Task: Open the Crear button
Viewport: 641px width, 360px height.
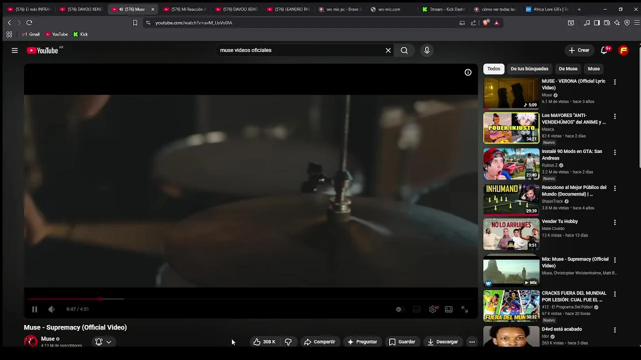Action: click(x=579, y=50)
